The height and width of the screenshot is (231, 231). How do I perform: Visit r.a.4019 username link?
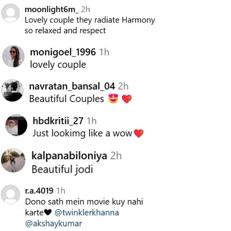[39, 191]
